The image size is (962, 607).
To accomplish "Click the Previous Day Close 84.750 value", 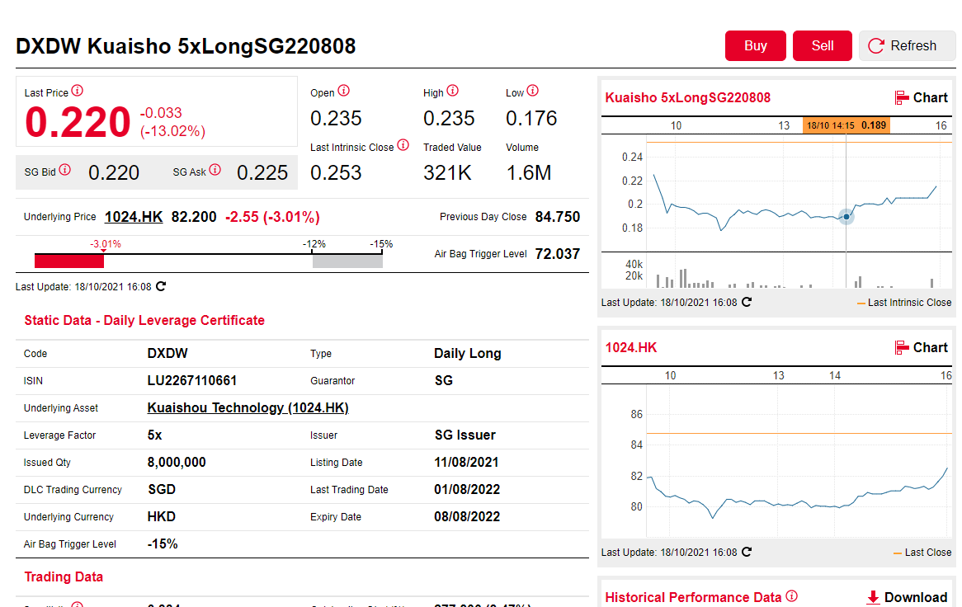I will (x=557, y=217).
